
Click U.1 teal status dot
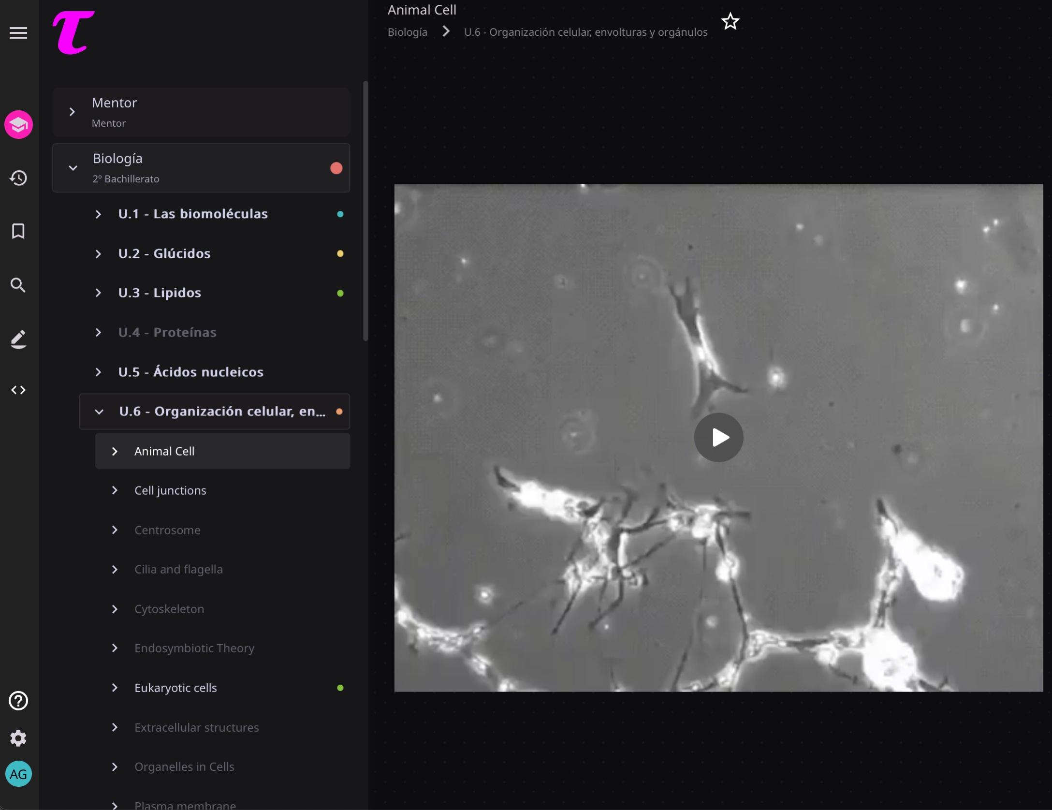point(340,214)
